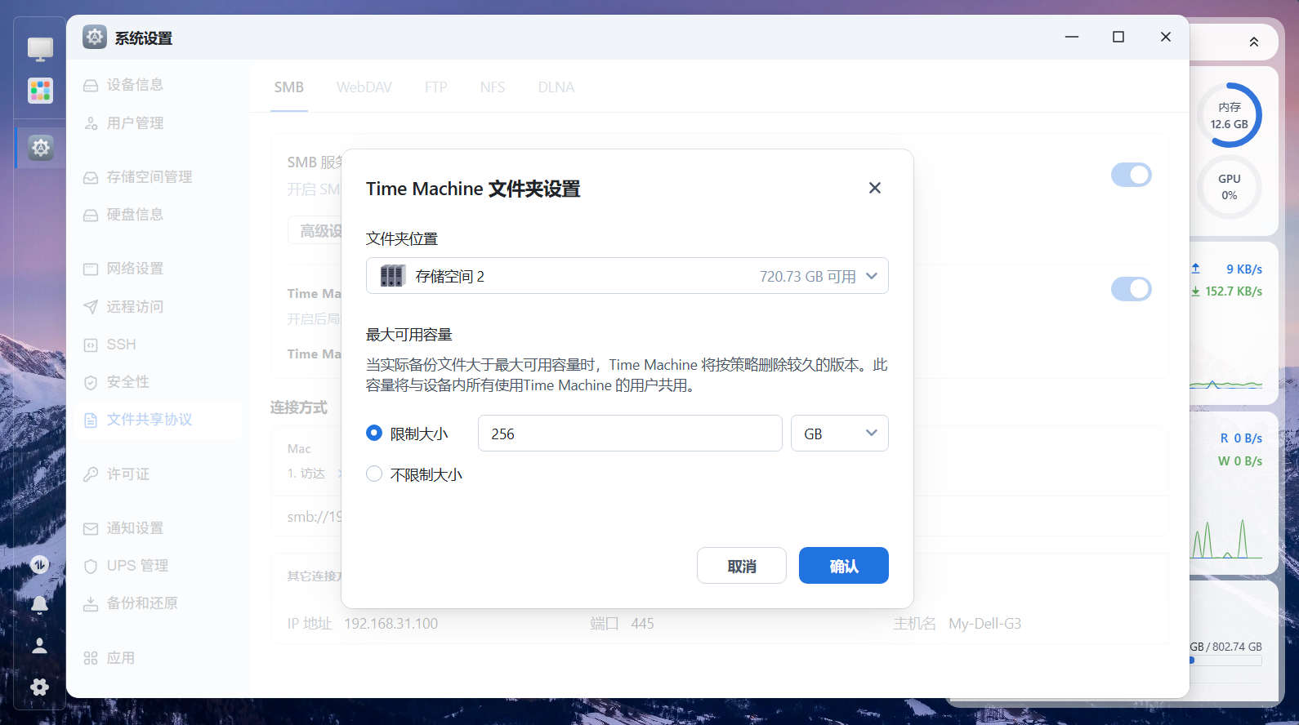This screenshot has height=725, width=1299.
Task: Click the user profile icon in the dock
Action: pos(39,646)
